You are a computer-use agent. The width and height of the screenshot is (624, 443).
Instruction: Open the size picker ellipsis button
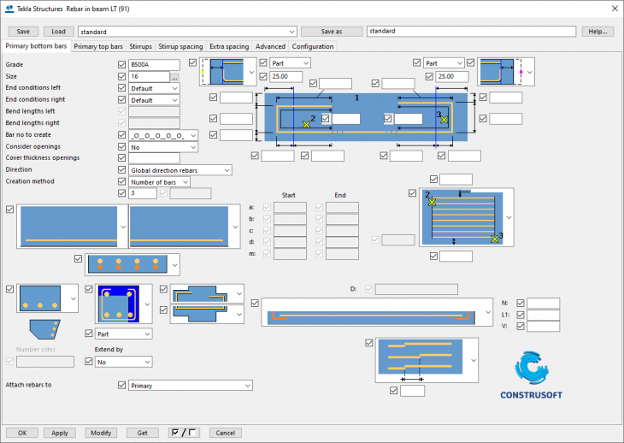(x=174, y=77)
